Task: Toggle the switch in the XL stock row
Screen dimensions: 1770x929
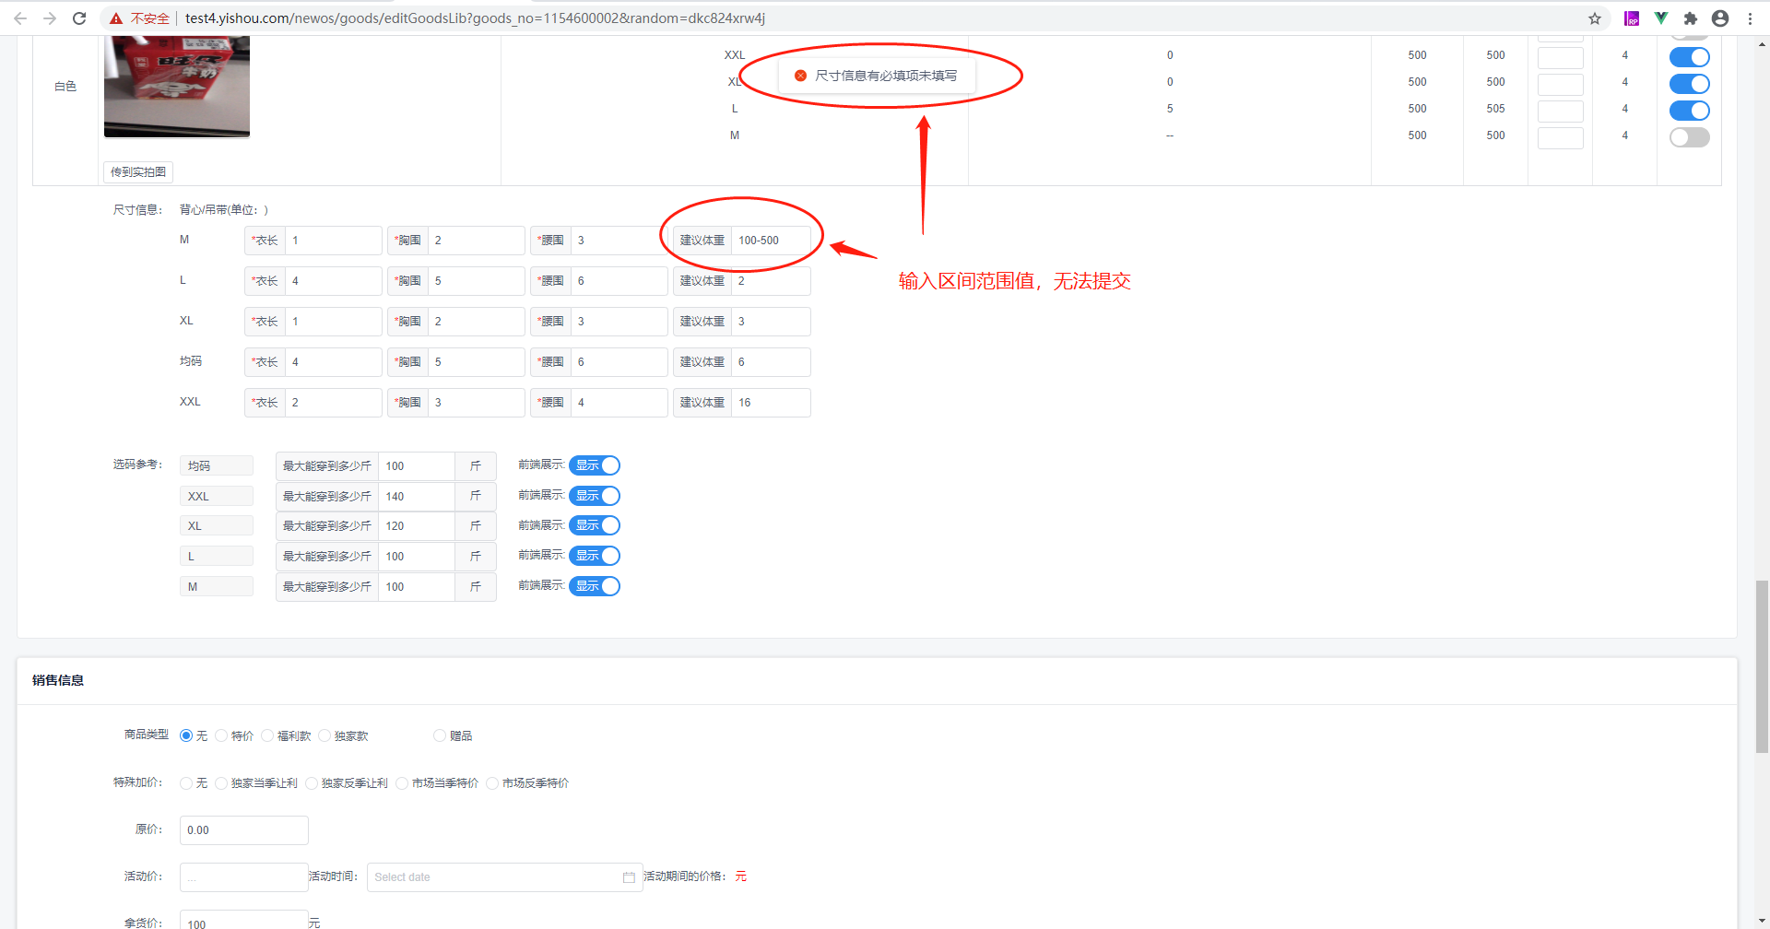Action: [x=1690, y=84]
